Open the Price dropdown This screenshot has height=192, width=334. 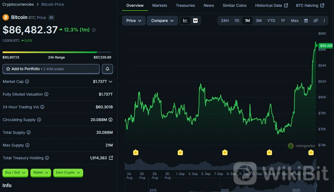pyautogui.click(x=134, y=21)
